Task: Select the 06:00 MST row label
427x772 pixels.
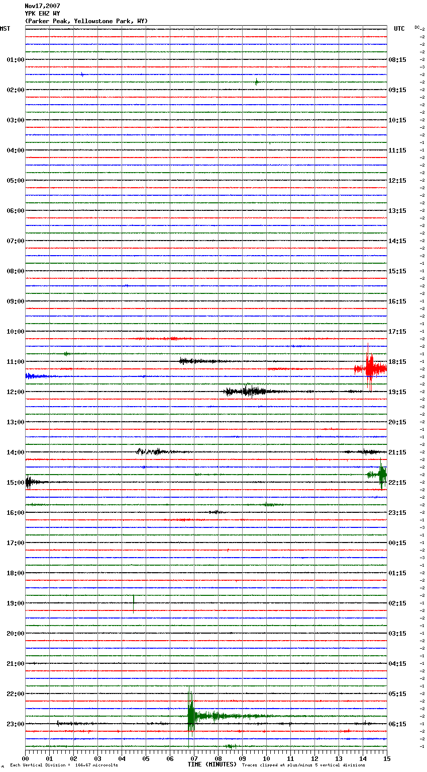Action: [x=16, y=211]
